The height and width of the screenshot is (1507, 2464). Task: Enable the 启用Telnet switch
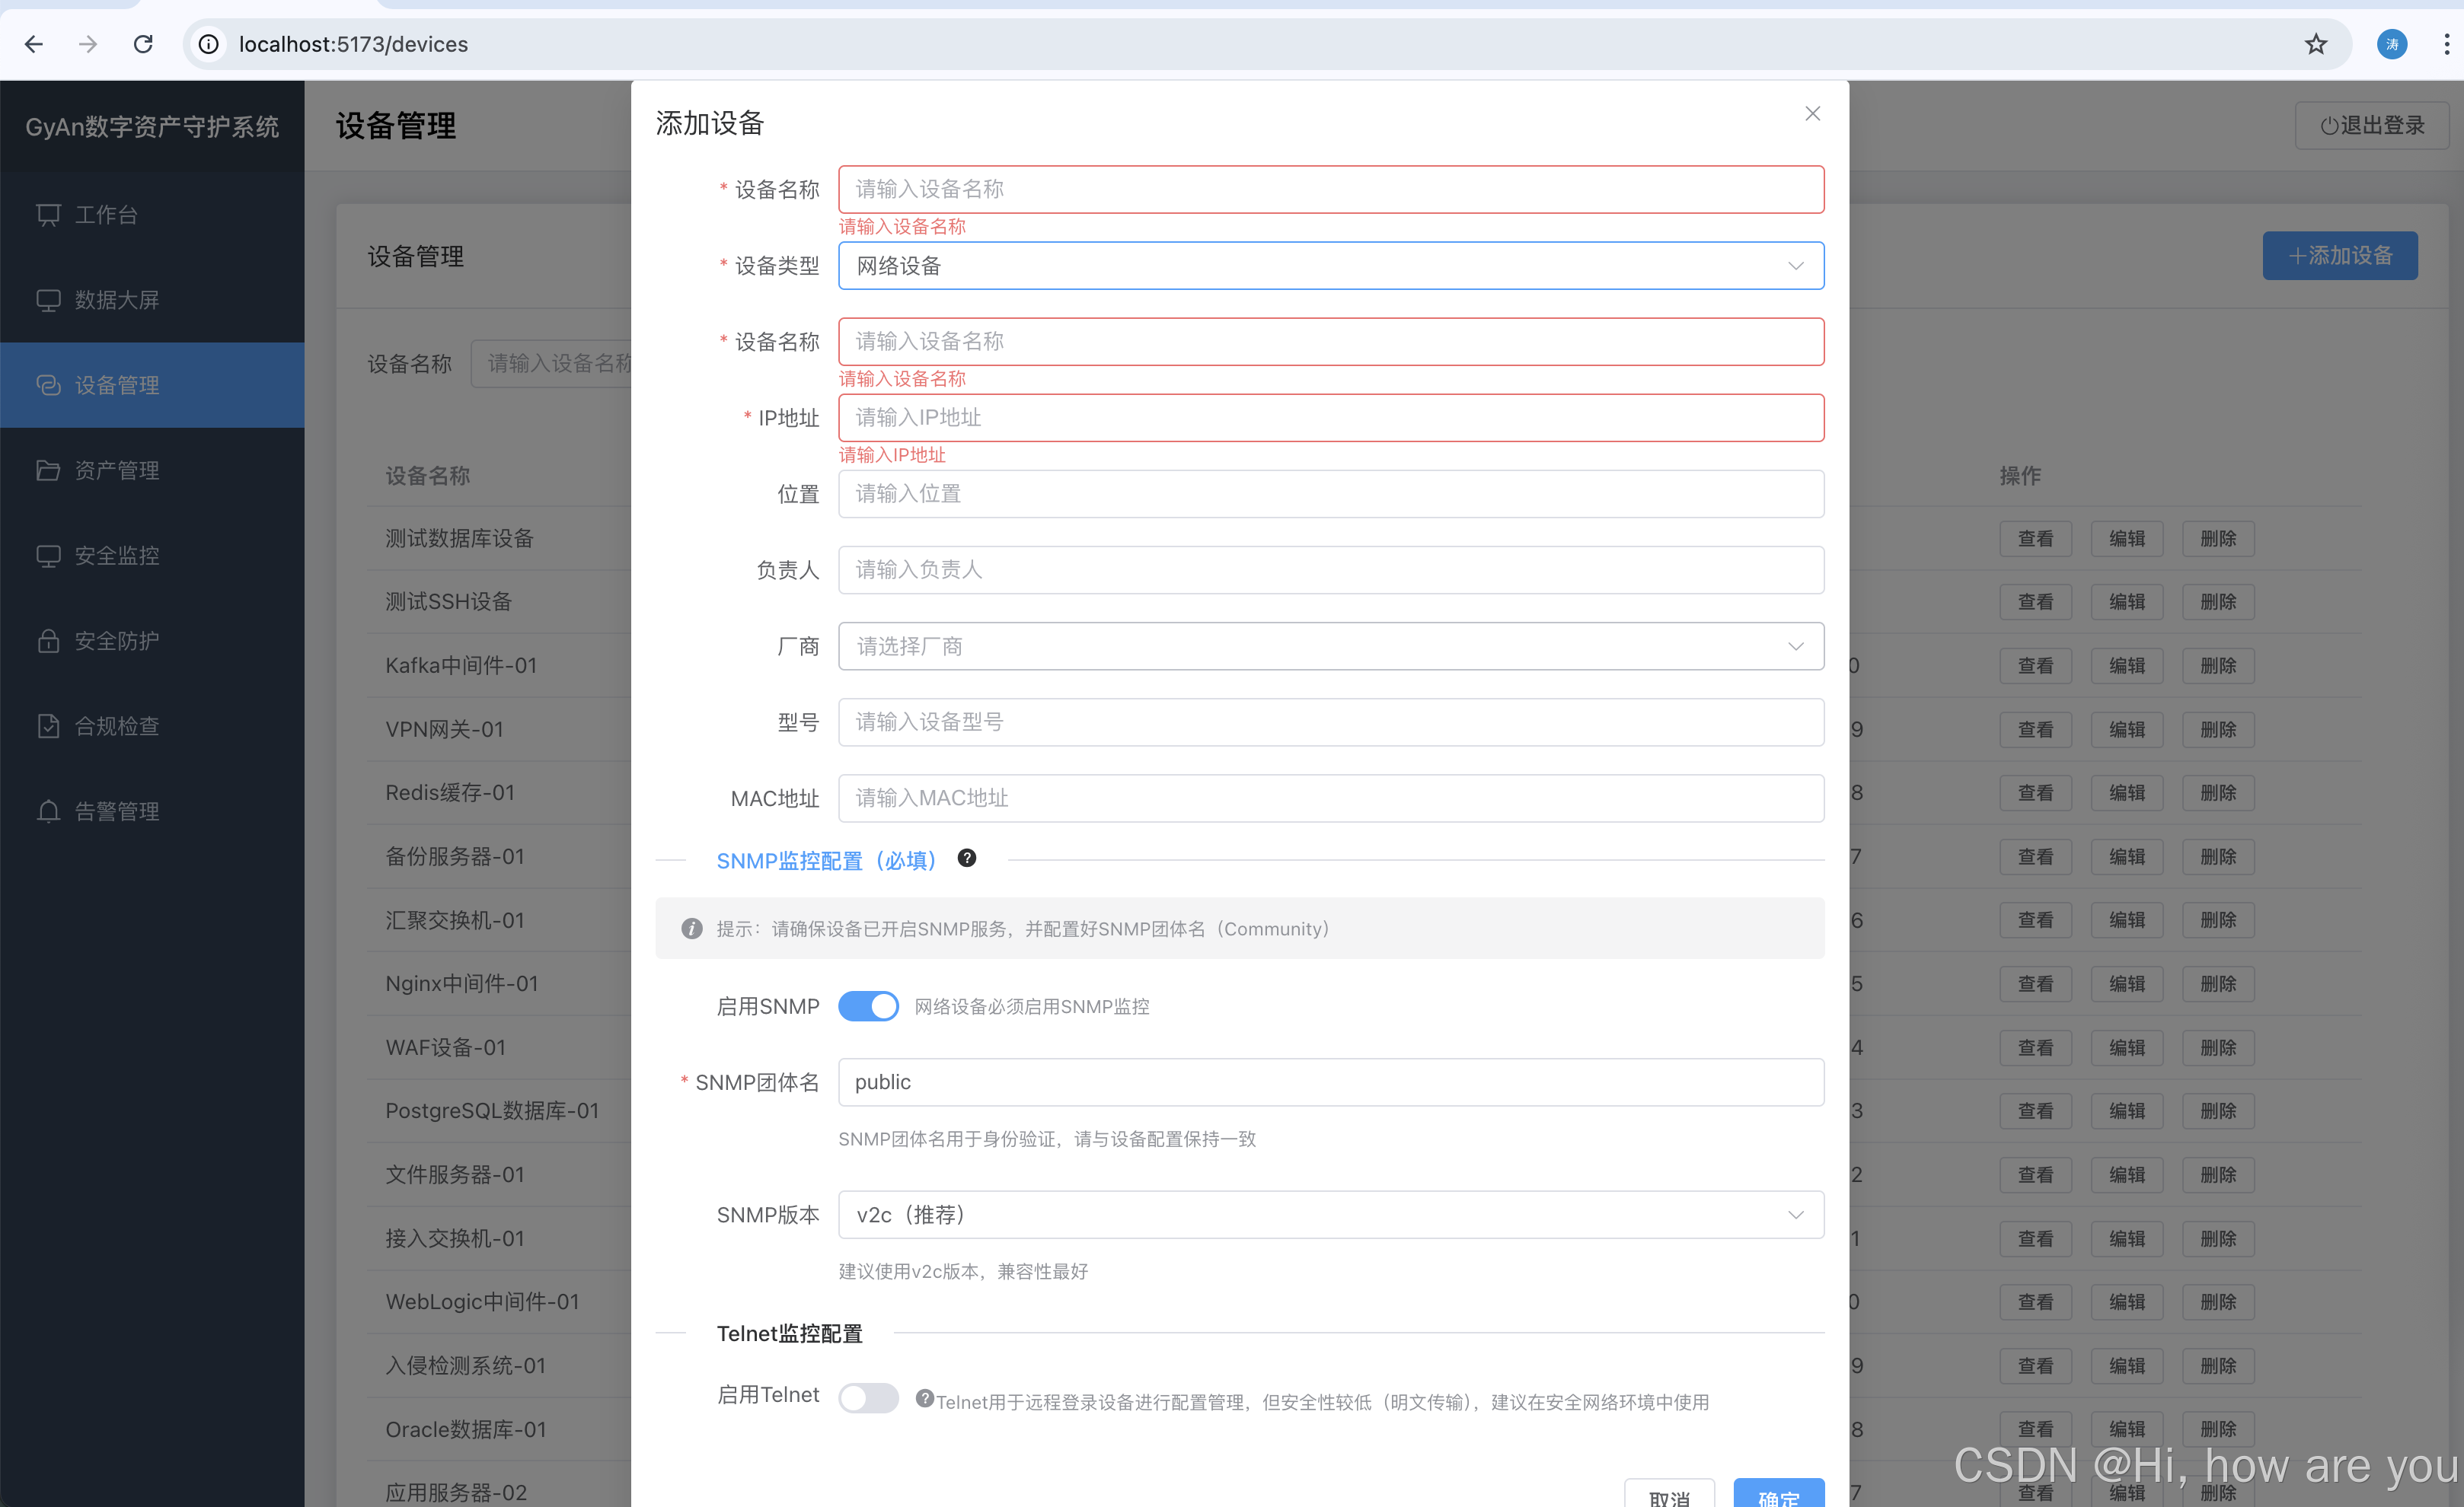pos(867,1397)
